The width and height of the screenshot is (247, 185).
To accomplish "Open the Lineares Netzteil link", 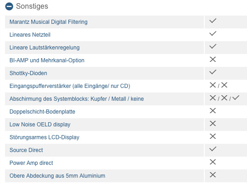I will (x=30, y=35).
